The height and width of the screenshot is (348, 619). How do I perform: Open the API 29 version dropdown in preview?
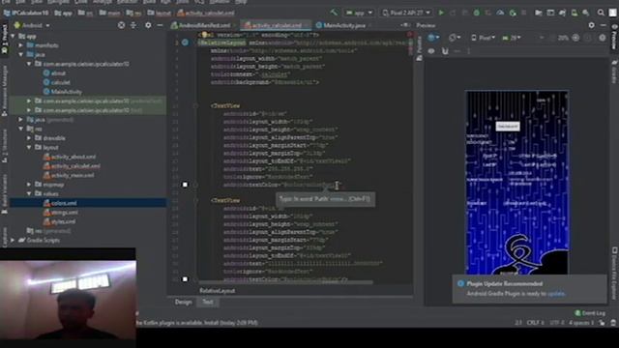pyautogui.click(x=512, y=38)
